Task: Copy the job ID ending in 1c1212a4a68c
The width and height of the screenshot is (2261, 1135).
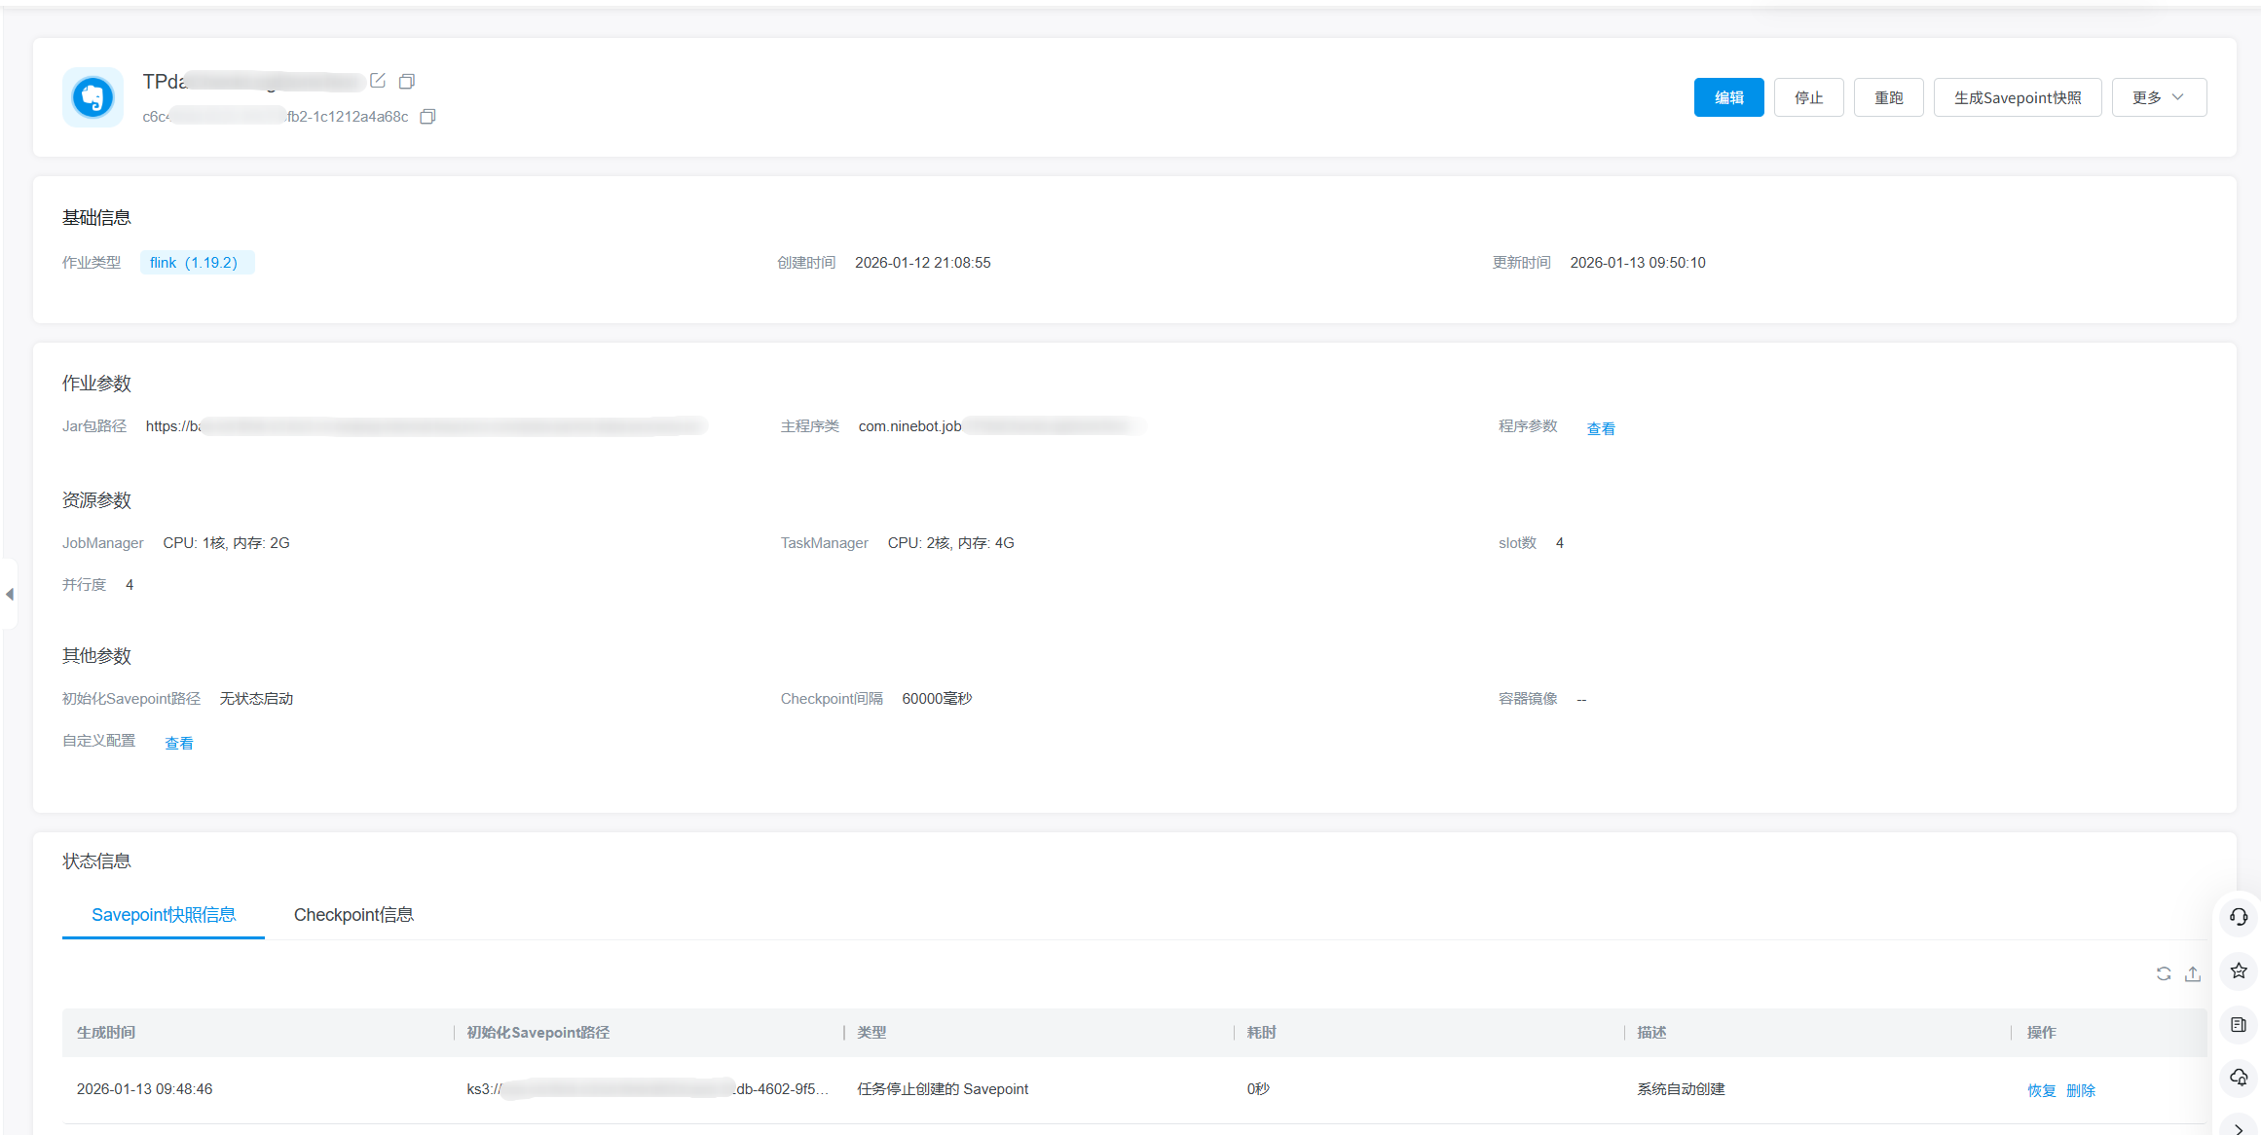Action: tap(427, 117)
